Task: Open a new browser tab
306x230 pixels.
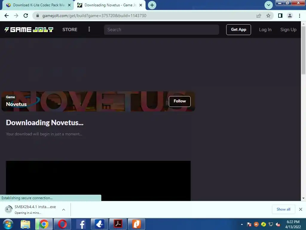Action: (152, 5)
